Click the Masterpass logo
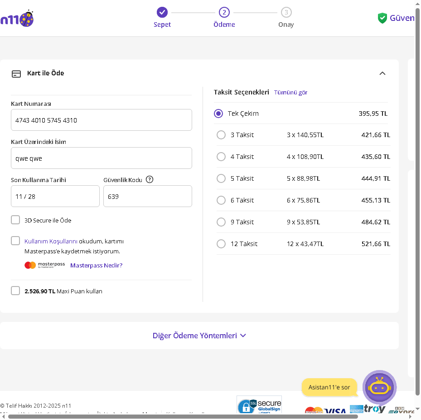The image size is (421, 420). click(x=45, y=265)
